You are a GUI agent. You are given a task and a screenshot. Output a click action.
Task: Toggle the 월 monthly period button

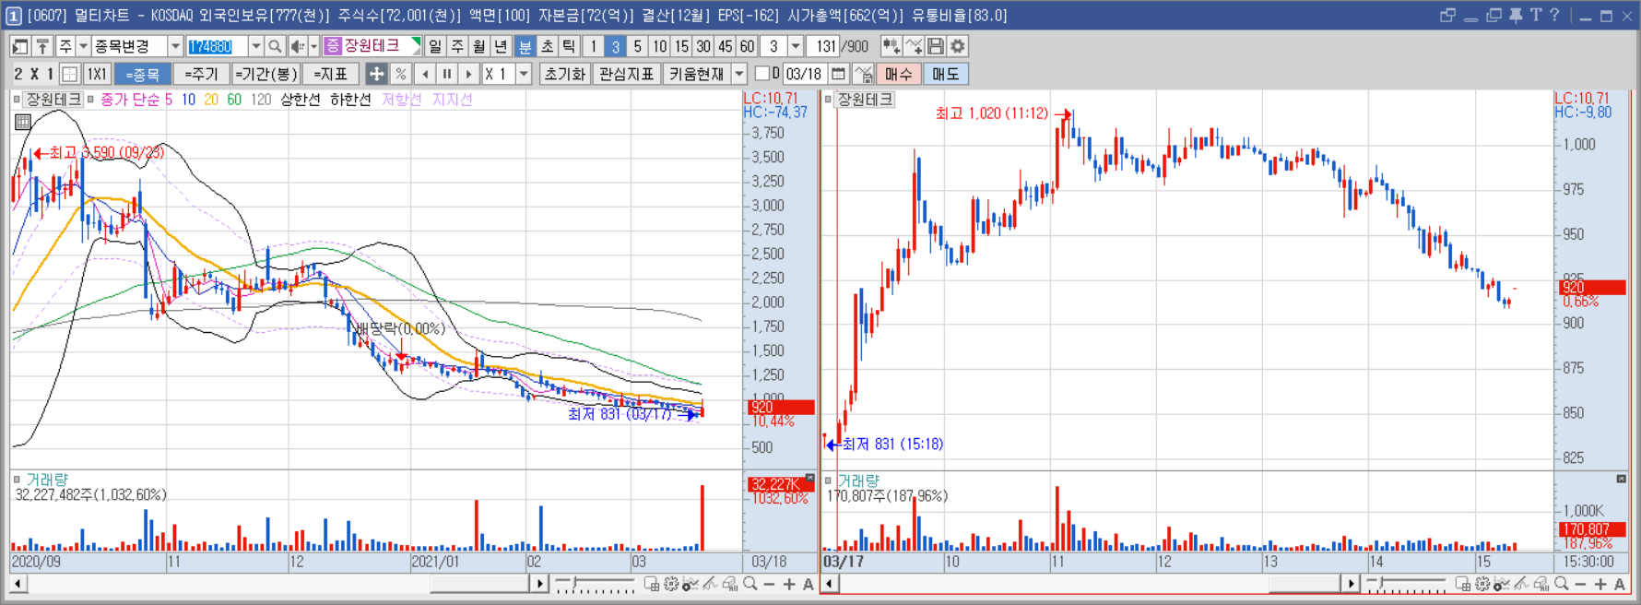479,46
